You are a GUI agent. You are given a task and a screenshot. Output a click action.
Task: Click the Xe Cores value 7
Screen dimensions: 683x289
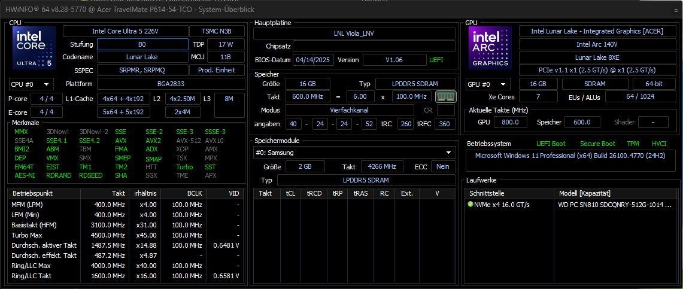(538, 96)
